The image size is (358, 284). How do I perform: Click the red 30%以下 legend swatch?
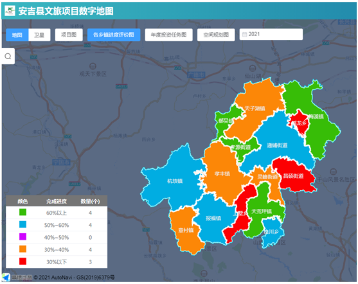[23, 261]
